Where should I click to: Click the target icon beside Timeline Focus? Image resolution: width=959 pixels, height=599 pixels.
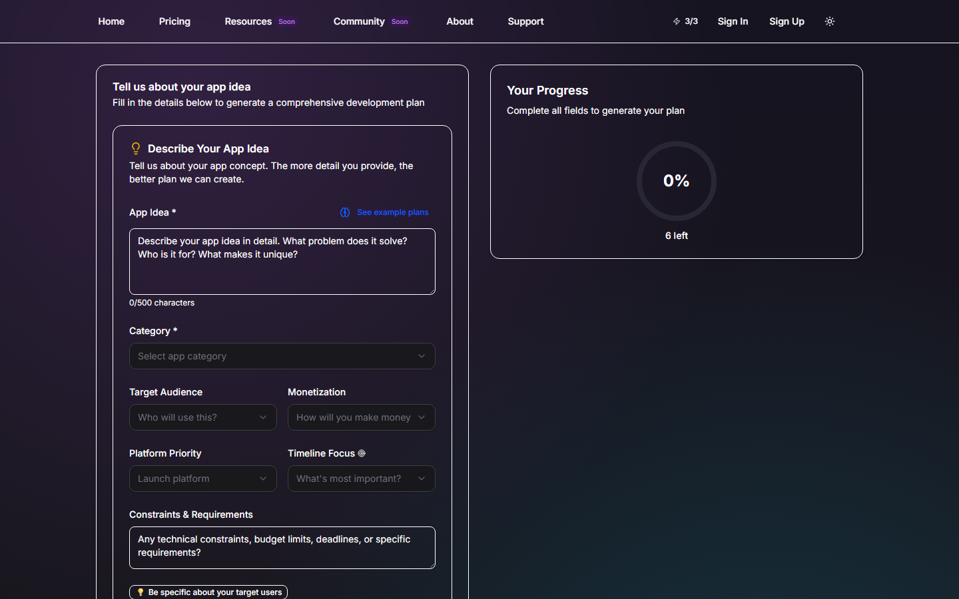coord(362,453)
